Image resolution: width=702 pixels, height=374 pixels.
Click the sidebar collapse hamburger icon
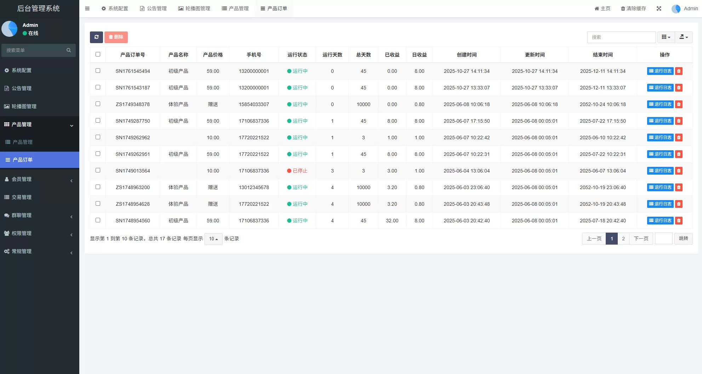[x=87, y=8]
